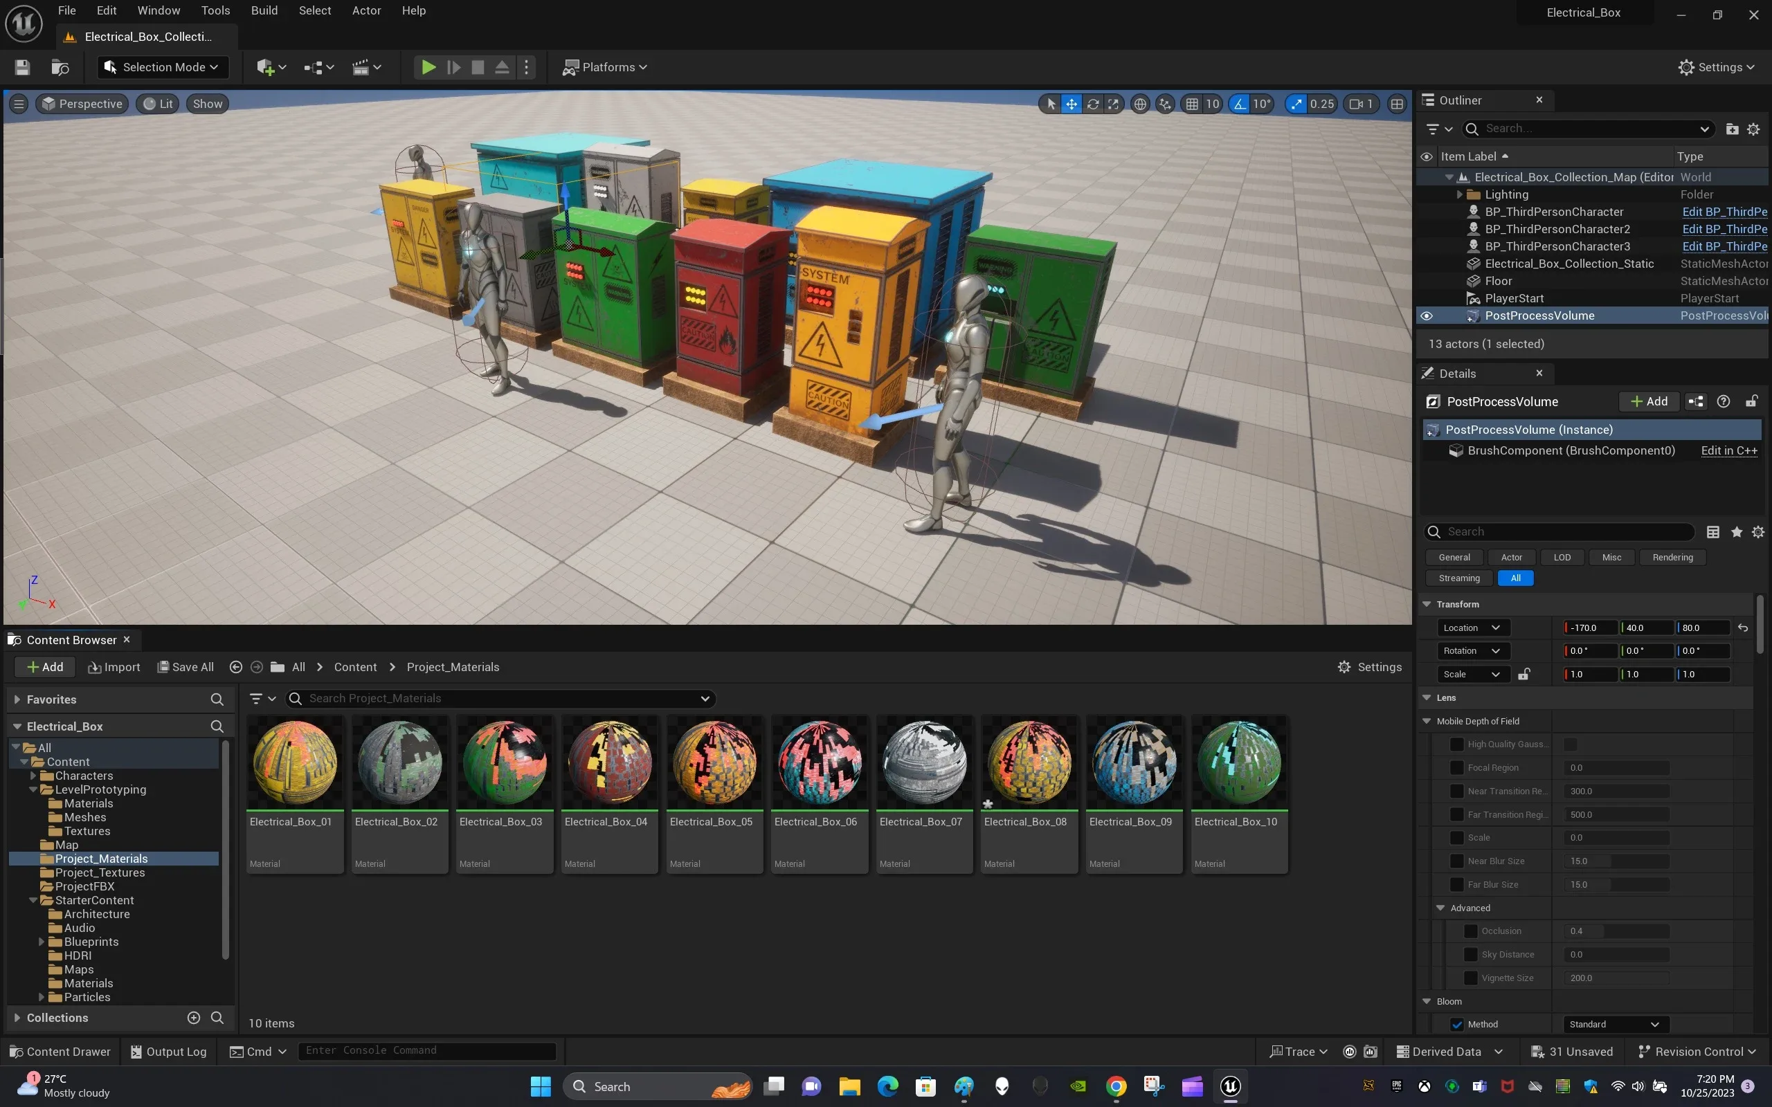The height and width of the screenshot is (1107, 1772).
Task: Add a new collection plus icon
Action: (193, 1018)
